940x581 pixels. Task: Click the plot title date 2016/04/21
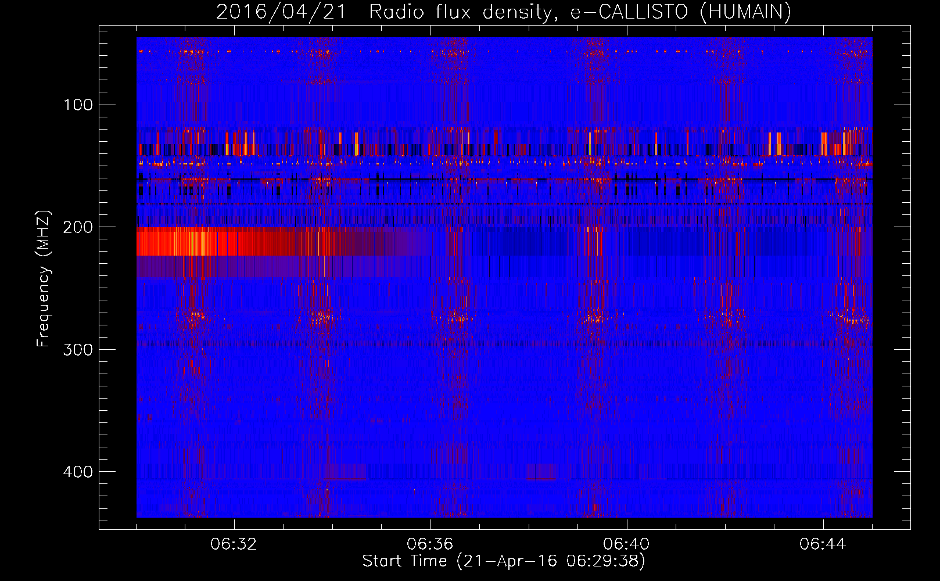coord(281,12)
